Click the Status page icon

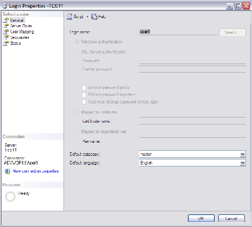pyautogui.click(x=6, y=43)
